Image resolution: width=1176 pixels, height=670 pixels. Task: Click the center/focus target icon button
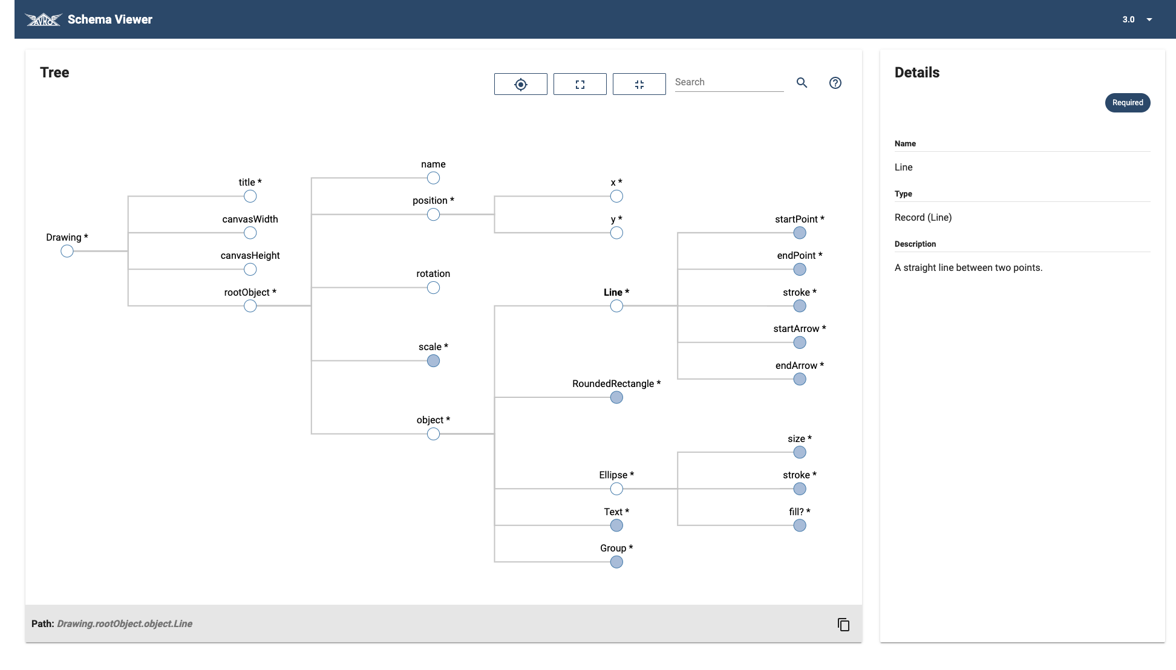pos(520,84)
